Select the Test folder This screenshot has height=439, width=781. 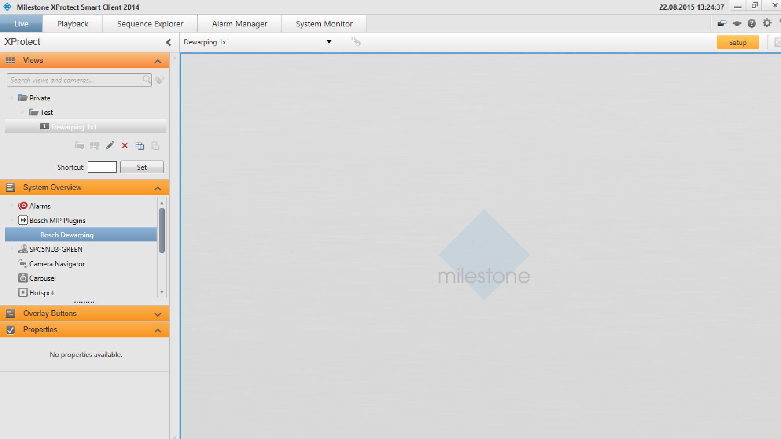click(x=47, y=113)
